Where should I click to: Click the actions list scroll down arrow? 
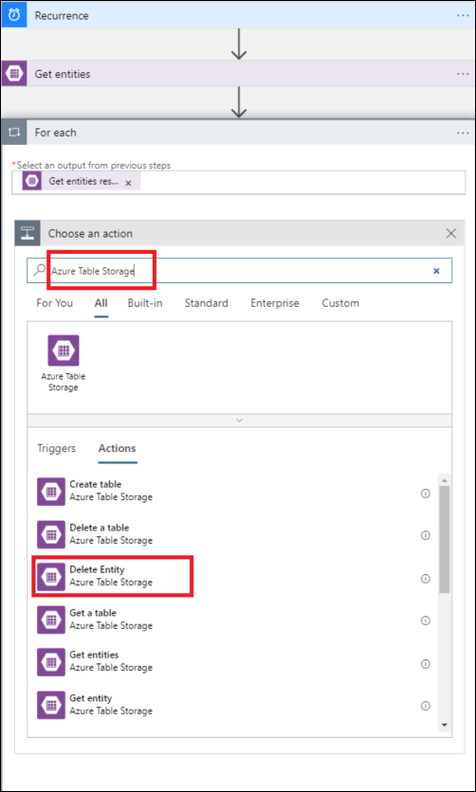444,725
